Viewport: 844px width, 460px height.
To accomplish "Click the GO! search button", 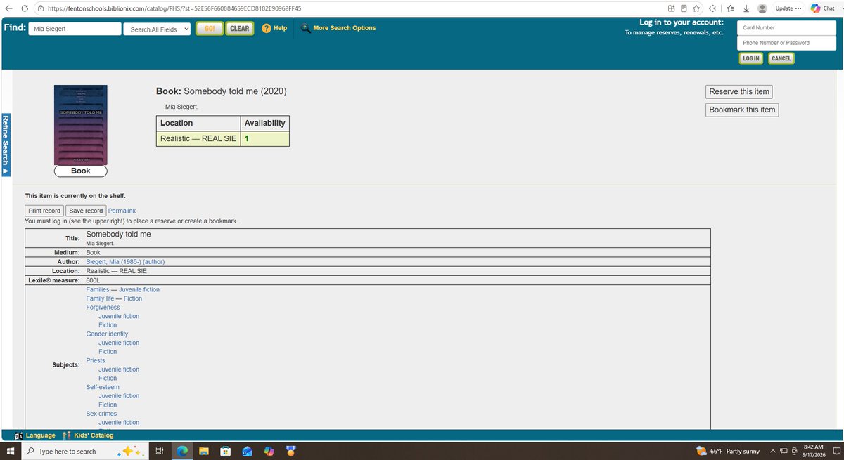I will tap(210, 29).
